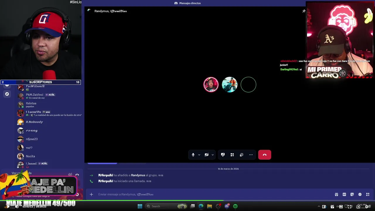Open Randymus name in the group message
The height and width of the screenshot is (211, 375).
pyautogui.click(x=138, y=175)
